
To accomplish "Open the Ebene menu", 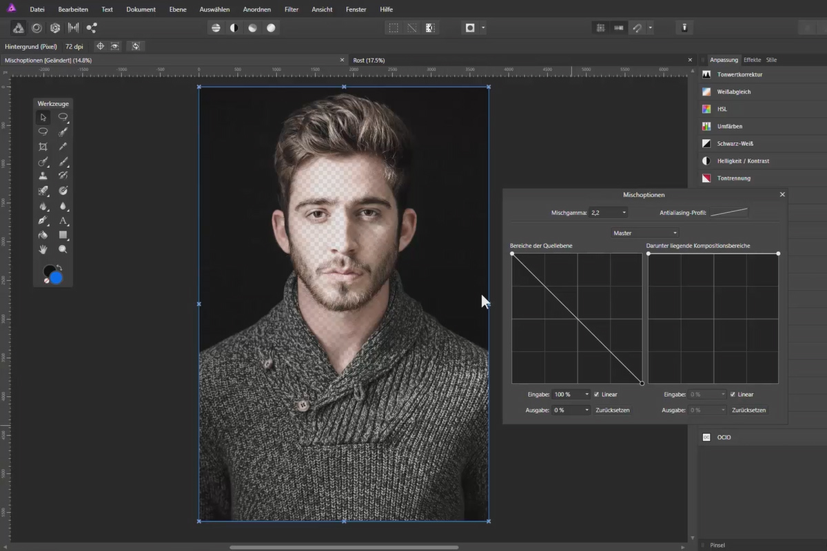I will click(178, 10).
